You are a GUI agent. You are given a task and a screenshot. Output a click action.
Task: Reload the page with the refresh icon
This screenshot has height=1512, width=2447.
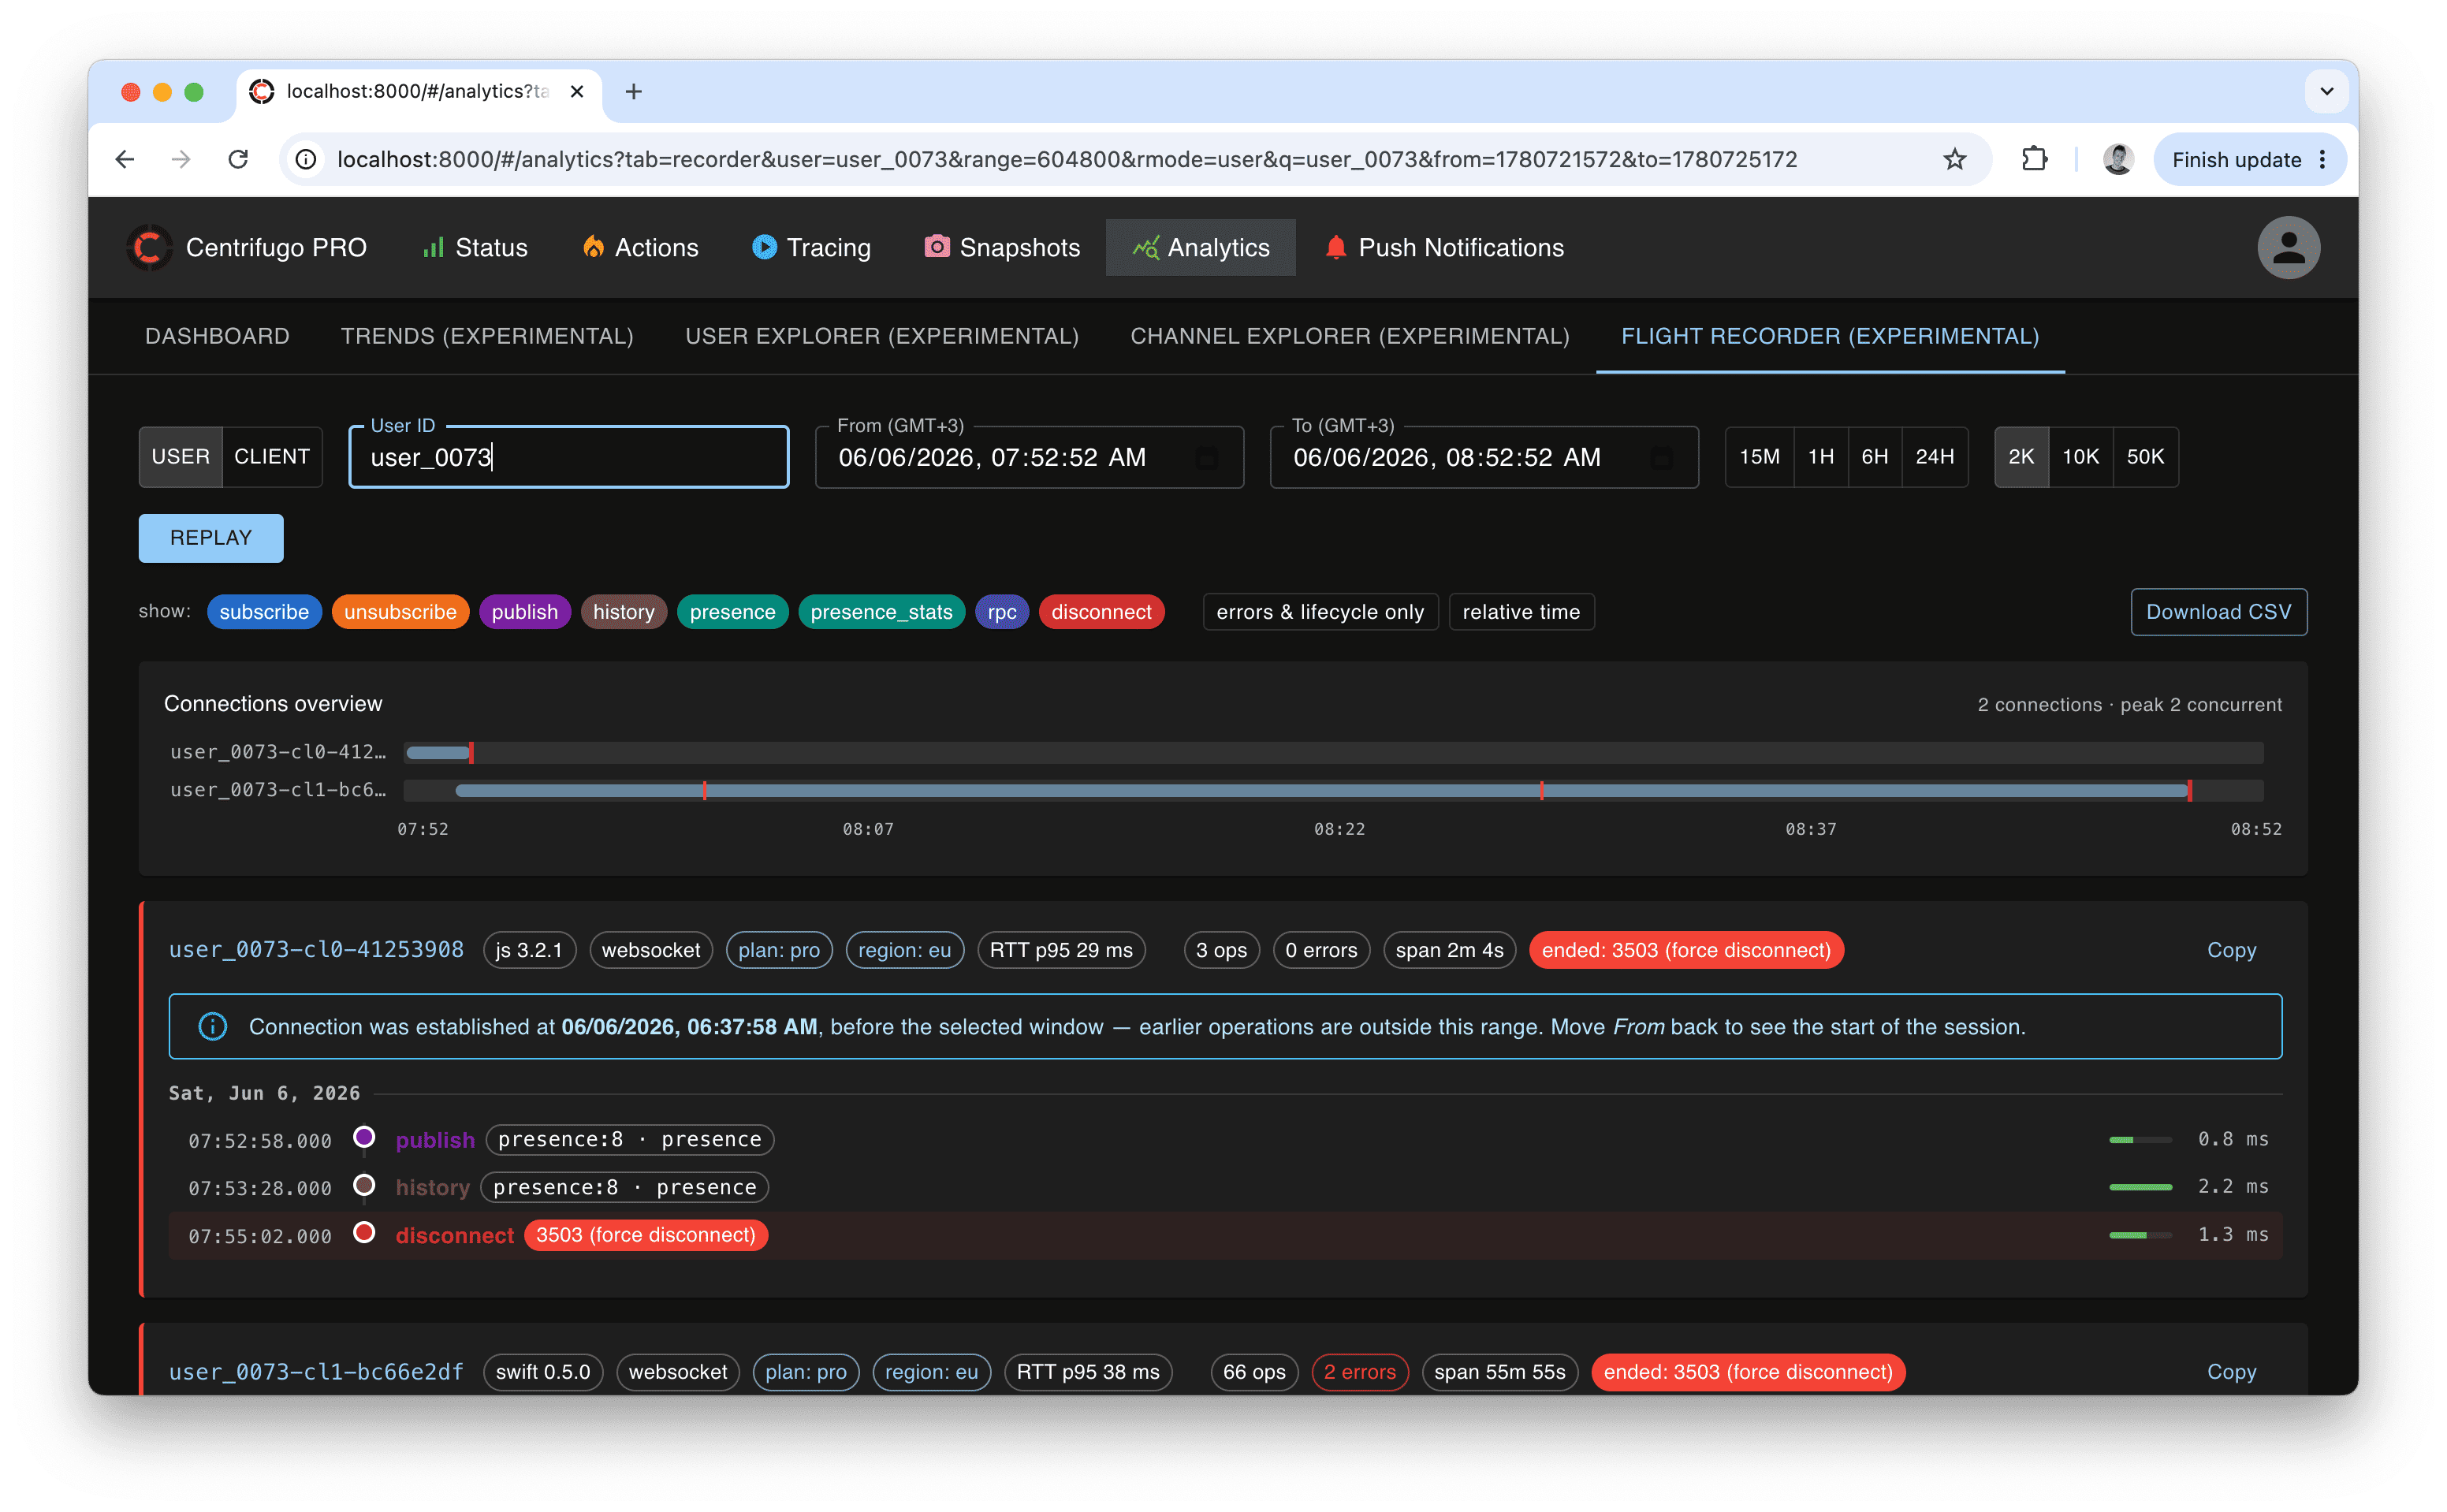click(238, 159)
